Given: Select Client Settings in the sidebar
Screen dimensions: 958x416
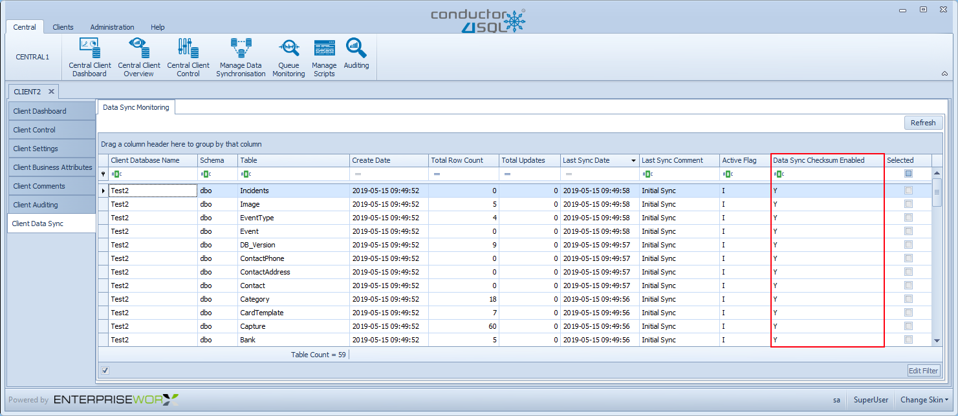Looking at the screenshot, I should (51, 149).
